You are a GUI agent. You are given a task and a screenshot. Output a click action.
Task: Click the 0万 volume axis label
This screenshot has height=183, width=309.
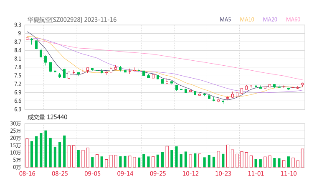pos(17,167)
